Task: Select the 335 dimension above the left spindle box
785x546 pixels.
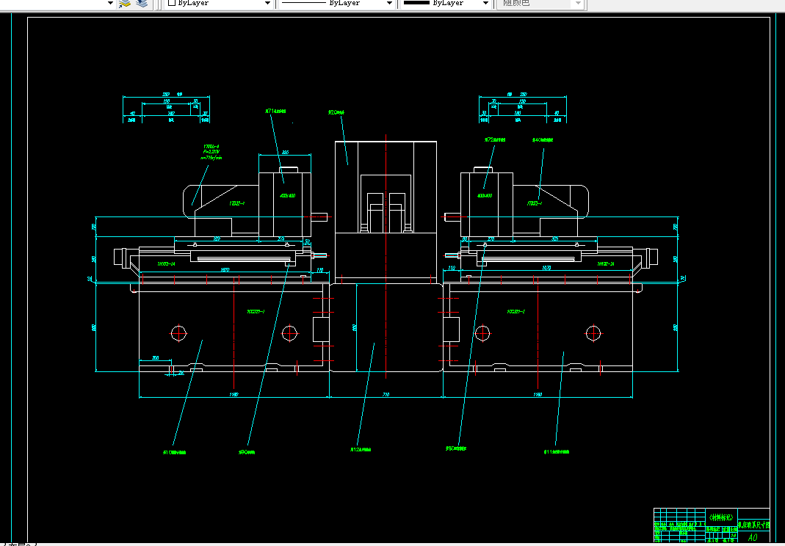Action: tap(286, 152)
